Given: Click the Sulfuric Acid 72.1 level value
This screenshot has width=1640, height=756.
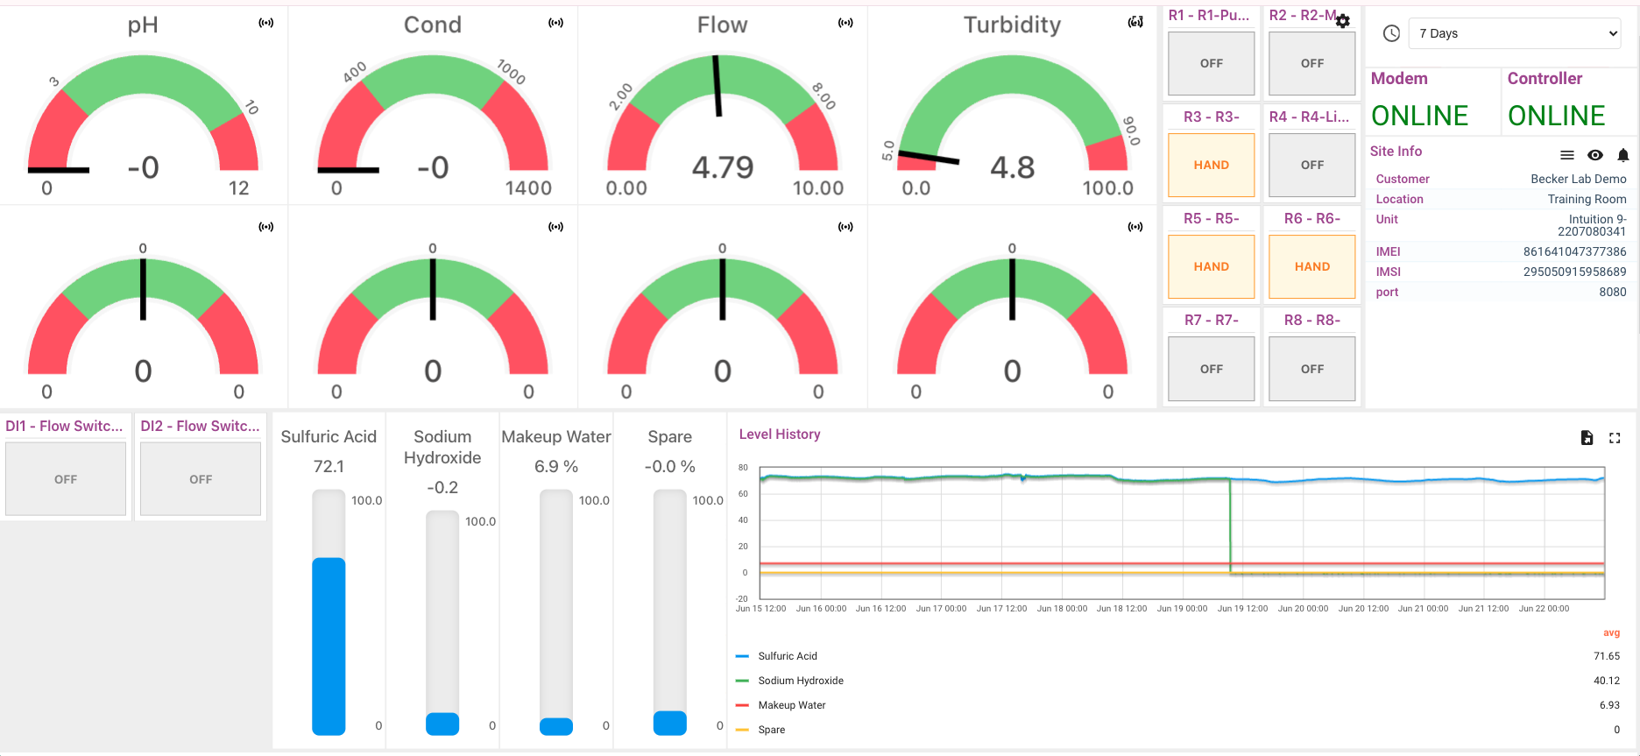Looking at the screenshot, I should click(329, 466).
